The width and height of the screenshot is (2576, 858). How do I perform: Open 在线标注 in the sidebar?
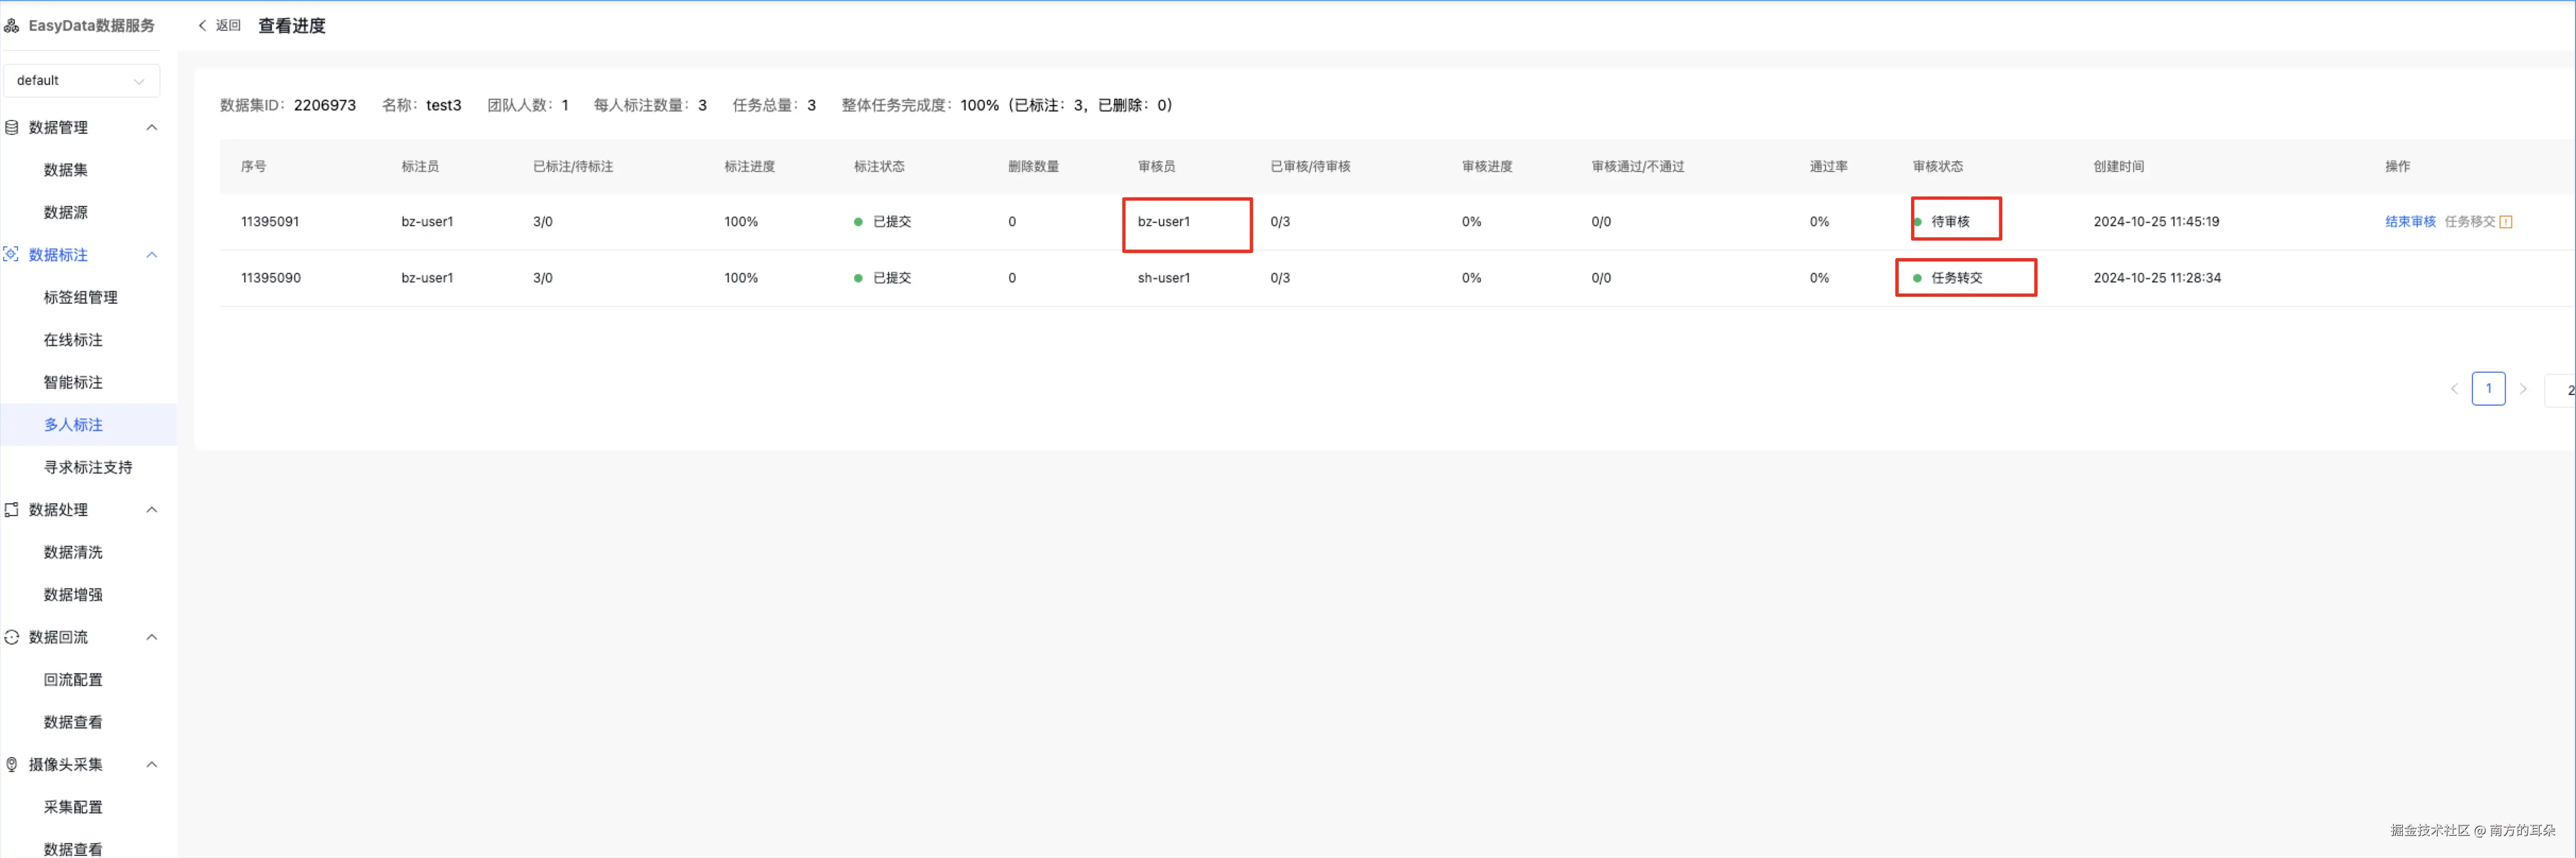point(73,340)
